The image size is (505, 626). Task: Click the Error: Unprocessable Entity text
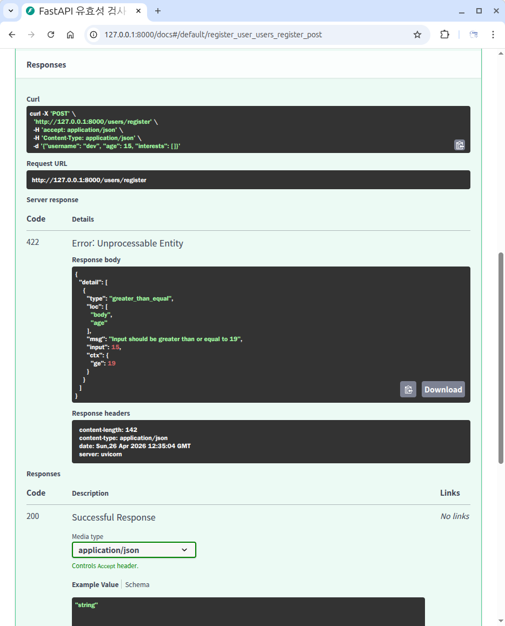tap(128, 243)
